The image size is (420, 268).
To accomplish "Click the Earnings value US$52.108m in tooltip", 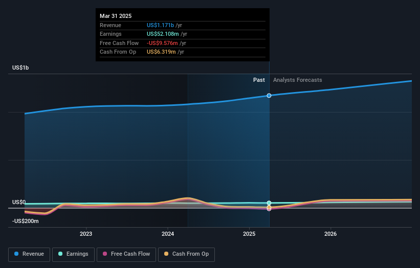I will (x=163, y=34).
